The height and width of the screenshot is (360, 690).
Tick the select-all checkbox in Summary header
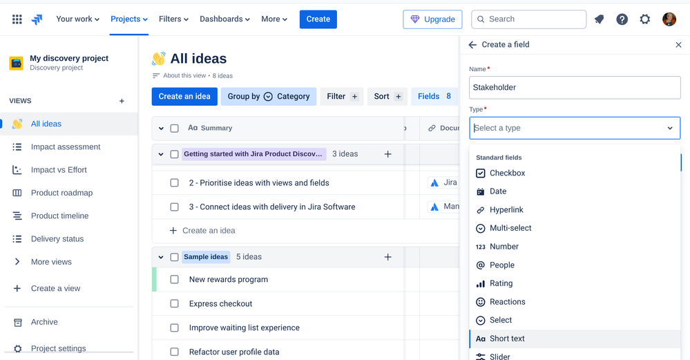pyautogui.click(x=175, y=129)
